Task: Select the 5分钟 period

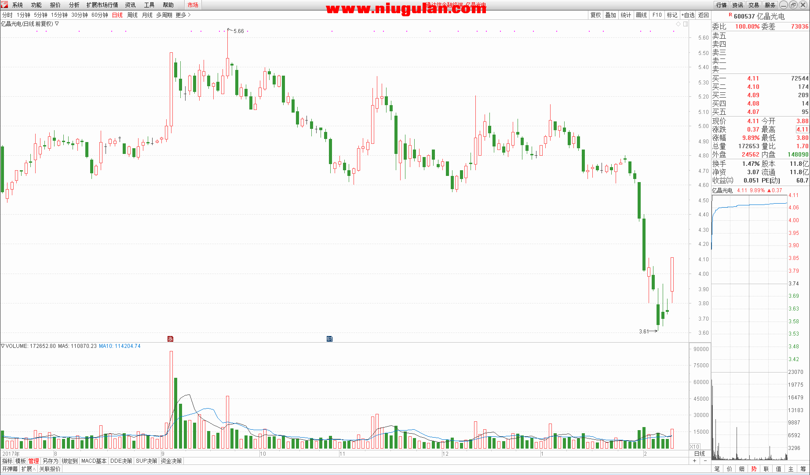Action: pos(41,15)
